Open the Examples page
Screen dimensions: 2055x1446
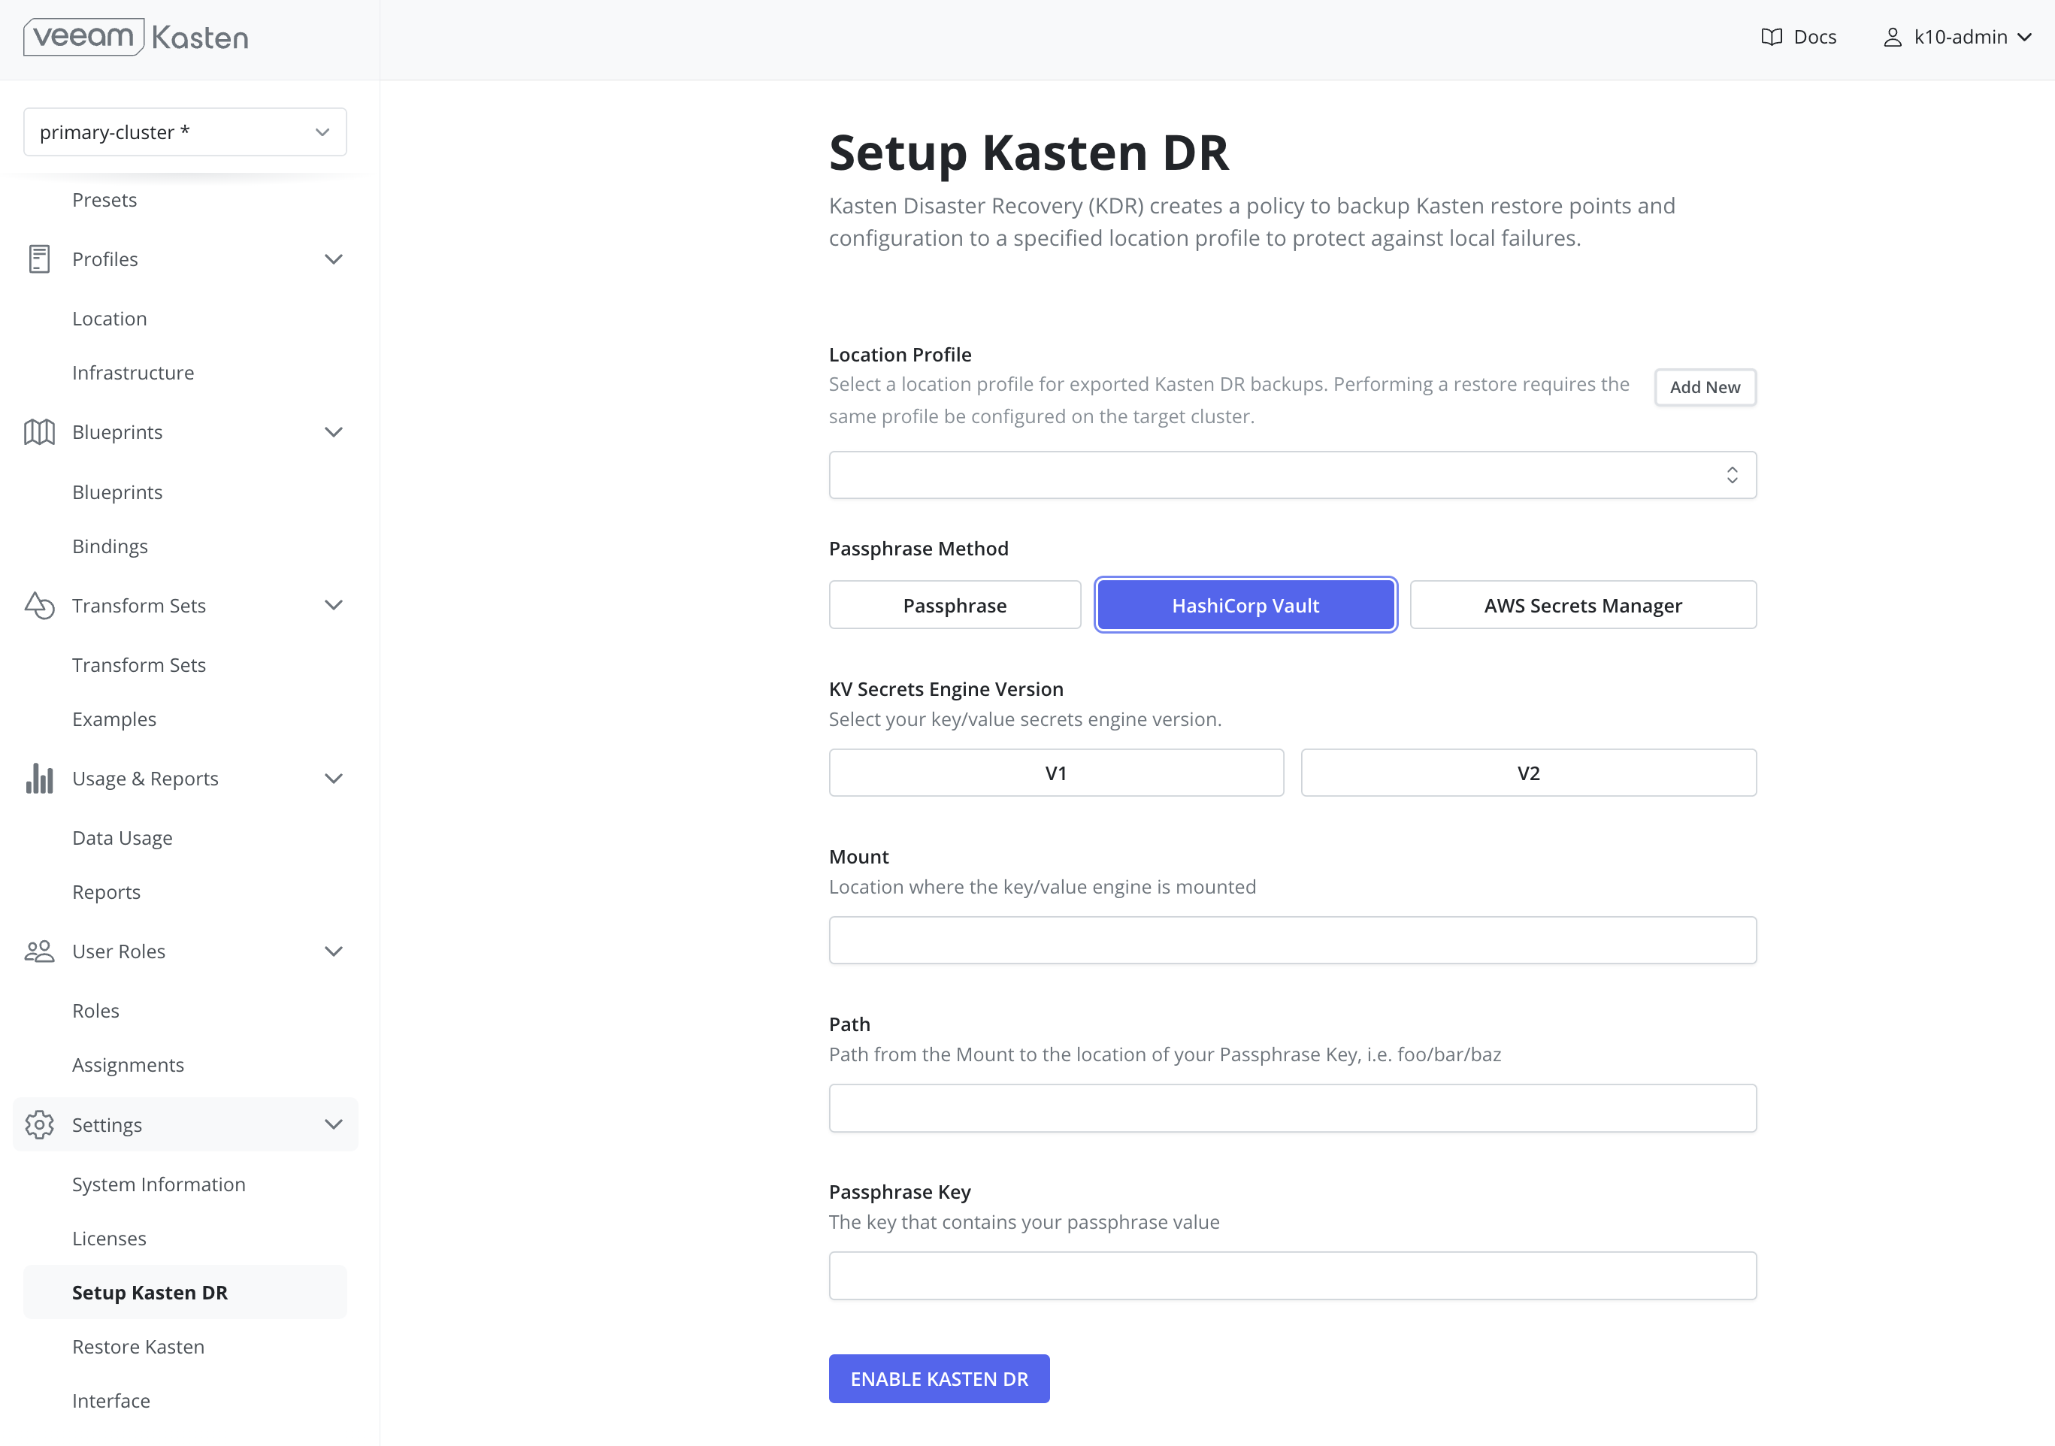click(113, 718)
